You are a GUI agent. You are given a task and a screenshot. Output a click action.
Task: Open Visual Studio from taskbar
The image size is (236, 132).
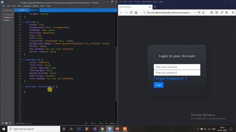(94, 129)
